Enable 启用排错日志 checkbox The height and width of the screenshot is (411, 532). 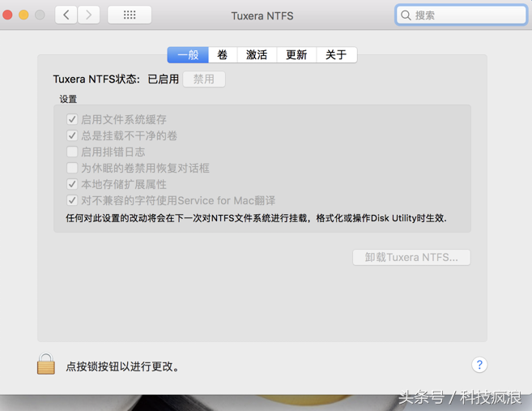[72, 152]
